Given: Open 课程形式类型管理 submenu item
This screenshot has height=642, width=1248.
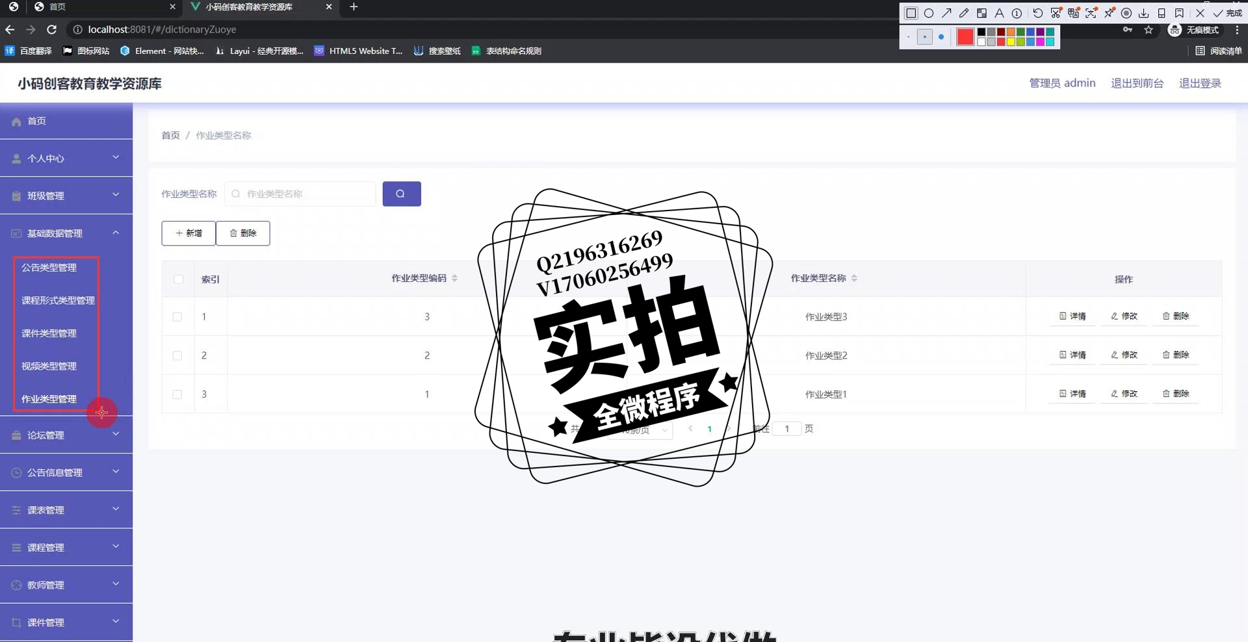Looking at the screenshot, I should 58,300.
